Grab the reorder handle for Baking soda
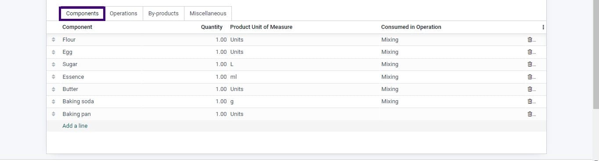The image size is (599, 161). pos(53,101)
